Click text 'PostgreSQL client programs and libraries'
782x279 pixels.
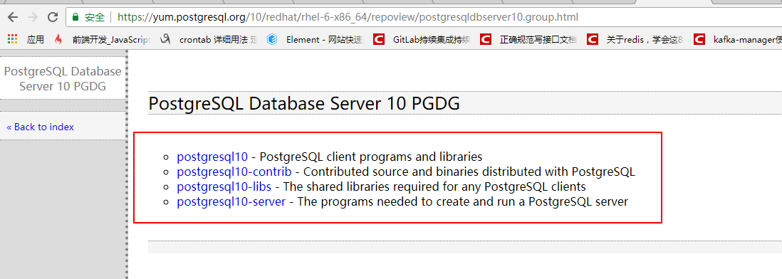click(370, 157)
